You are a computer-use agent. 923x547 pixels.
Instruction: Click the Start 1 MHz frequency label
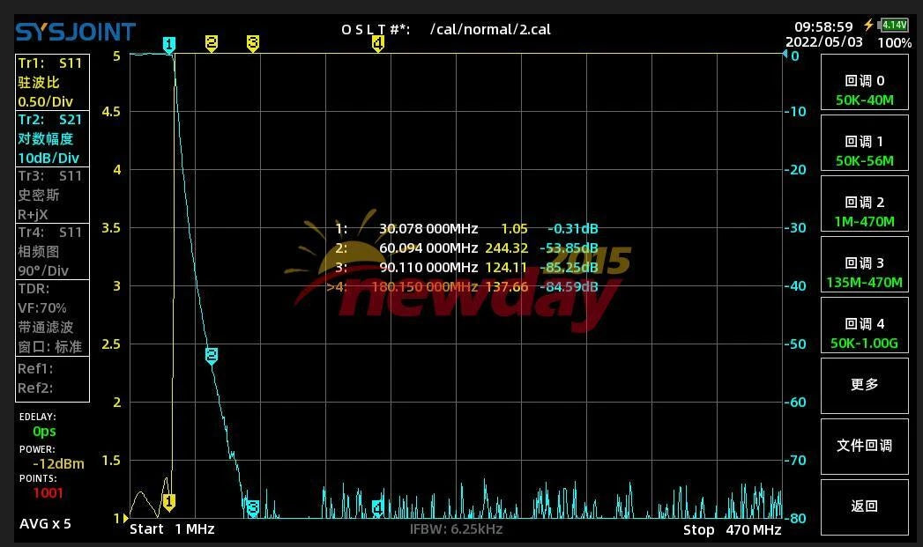[172, 529]
